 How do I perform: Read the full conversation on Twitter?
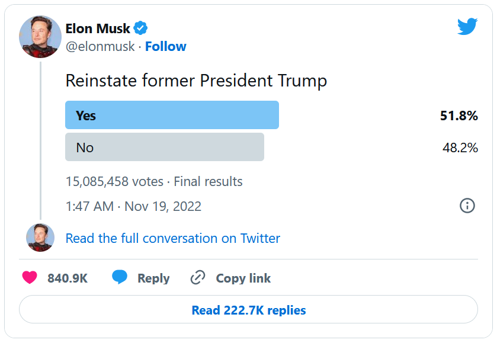point(172,238)
